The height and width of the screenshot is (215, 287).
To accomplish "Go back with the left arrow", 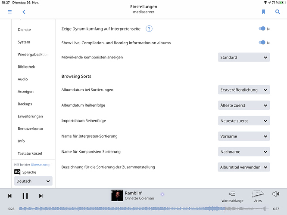I will (x=24, y=12).
